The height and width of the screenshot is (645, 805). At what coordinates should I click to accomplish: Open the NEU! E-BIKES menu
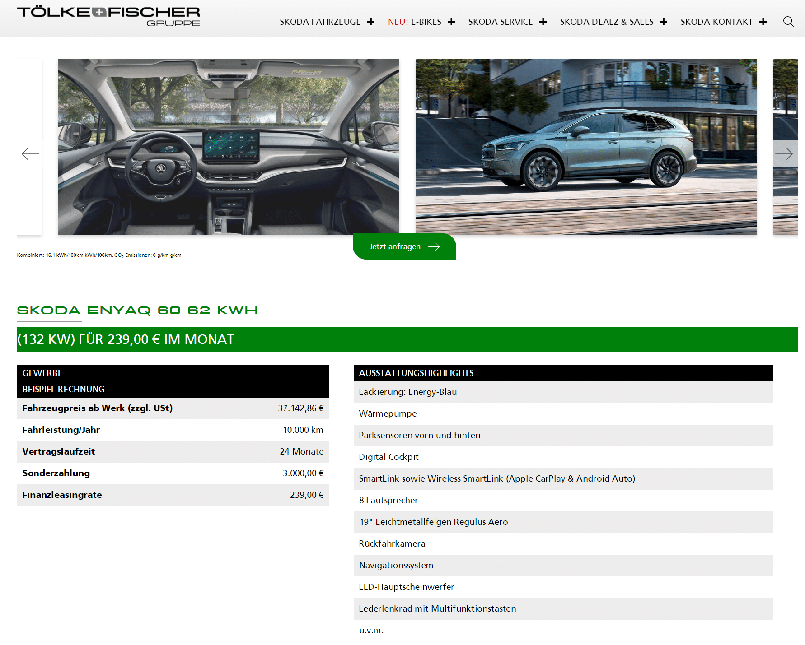pos(415,22)
